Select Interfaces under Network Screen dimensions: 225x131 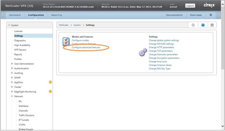(24, 106)
